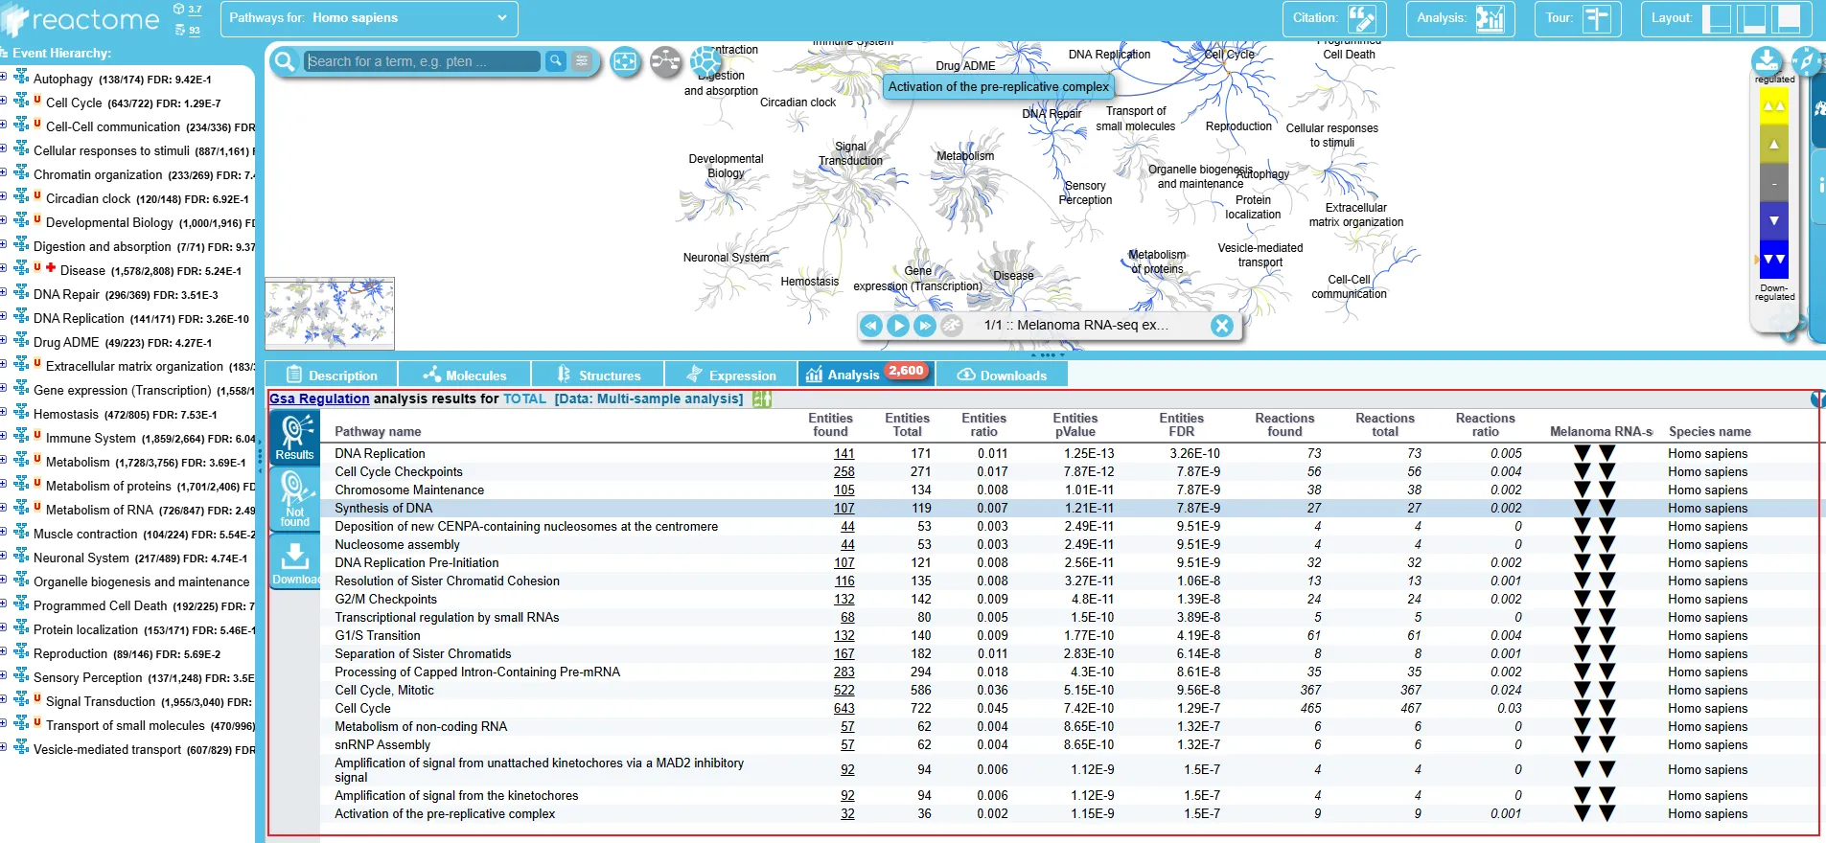Image resolution: width=1826 pixels, height=843 pixels.
Task: Click the diagram export download icon
Action: point(1766,61)
